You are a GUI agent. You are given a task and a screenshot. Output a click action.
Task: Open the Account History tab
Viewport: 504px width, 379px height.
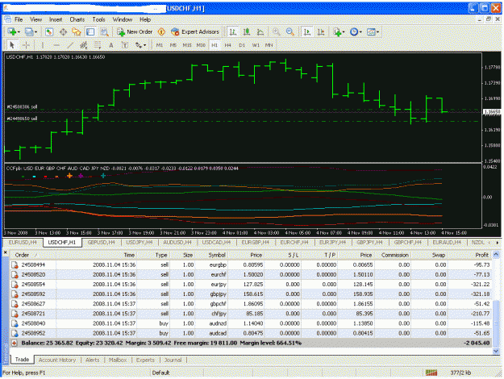click(x=57, y=360)
